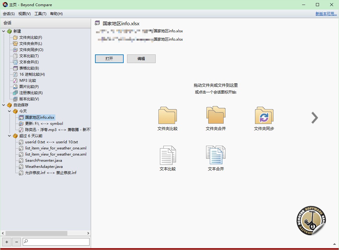339x250 pixels.
Task: Click the second 国家地区info.xlsx file path line
Action: click(x=140, y=39)
